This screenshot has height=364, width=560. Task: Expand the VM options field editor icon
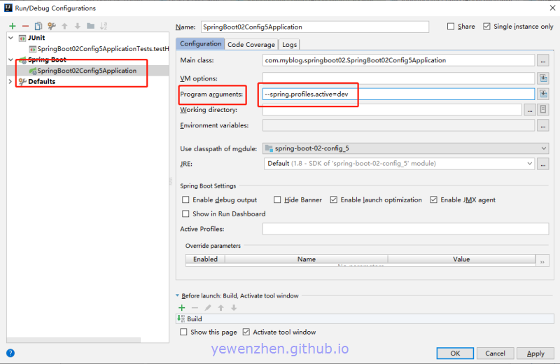pyautogui.click(x=542, y=78)
